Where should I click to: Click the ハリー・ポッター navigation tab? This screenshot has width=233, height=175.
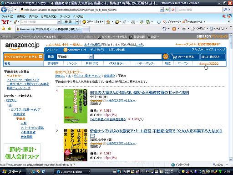tap(147, 63)
